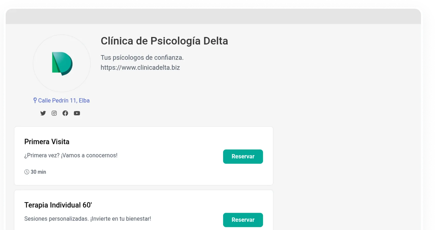
Task: Click the Terapia Individual description text
Action: [88, 219]
